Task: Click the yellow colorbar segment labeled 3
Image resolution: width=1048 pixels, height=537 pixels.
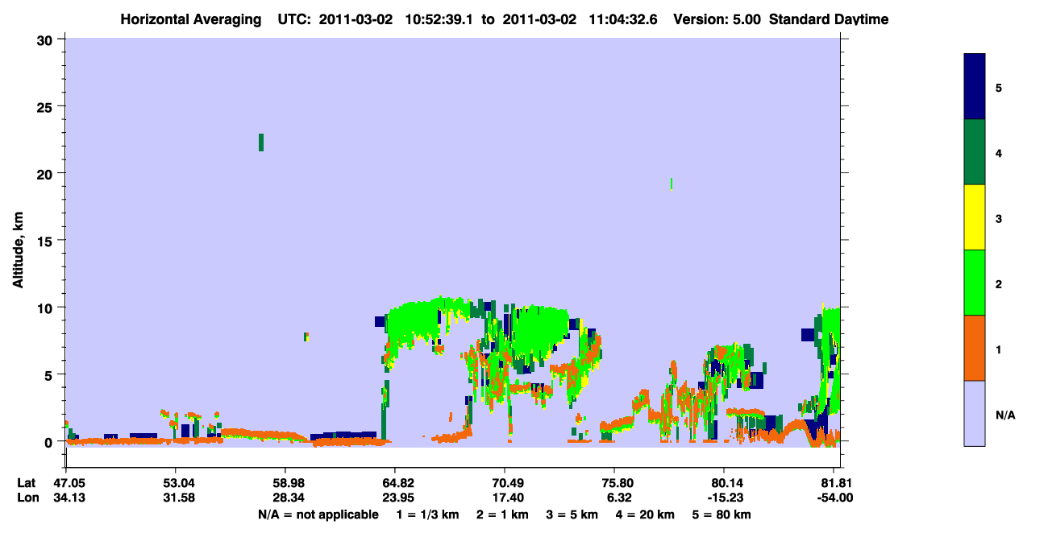Action: (x=975, y=217)
